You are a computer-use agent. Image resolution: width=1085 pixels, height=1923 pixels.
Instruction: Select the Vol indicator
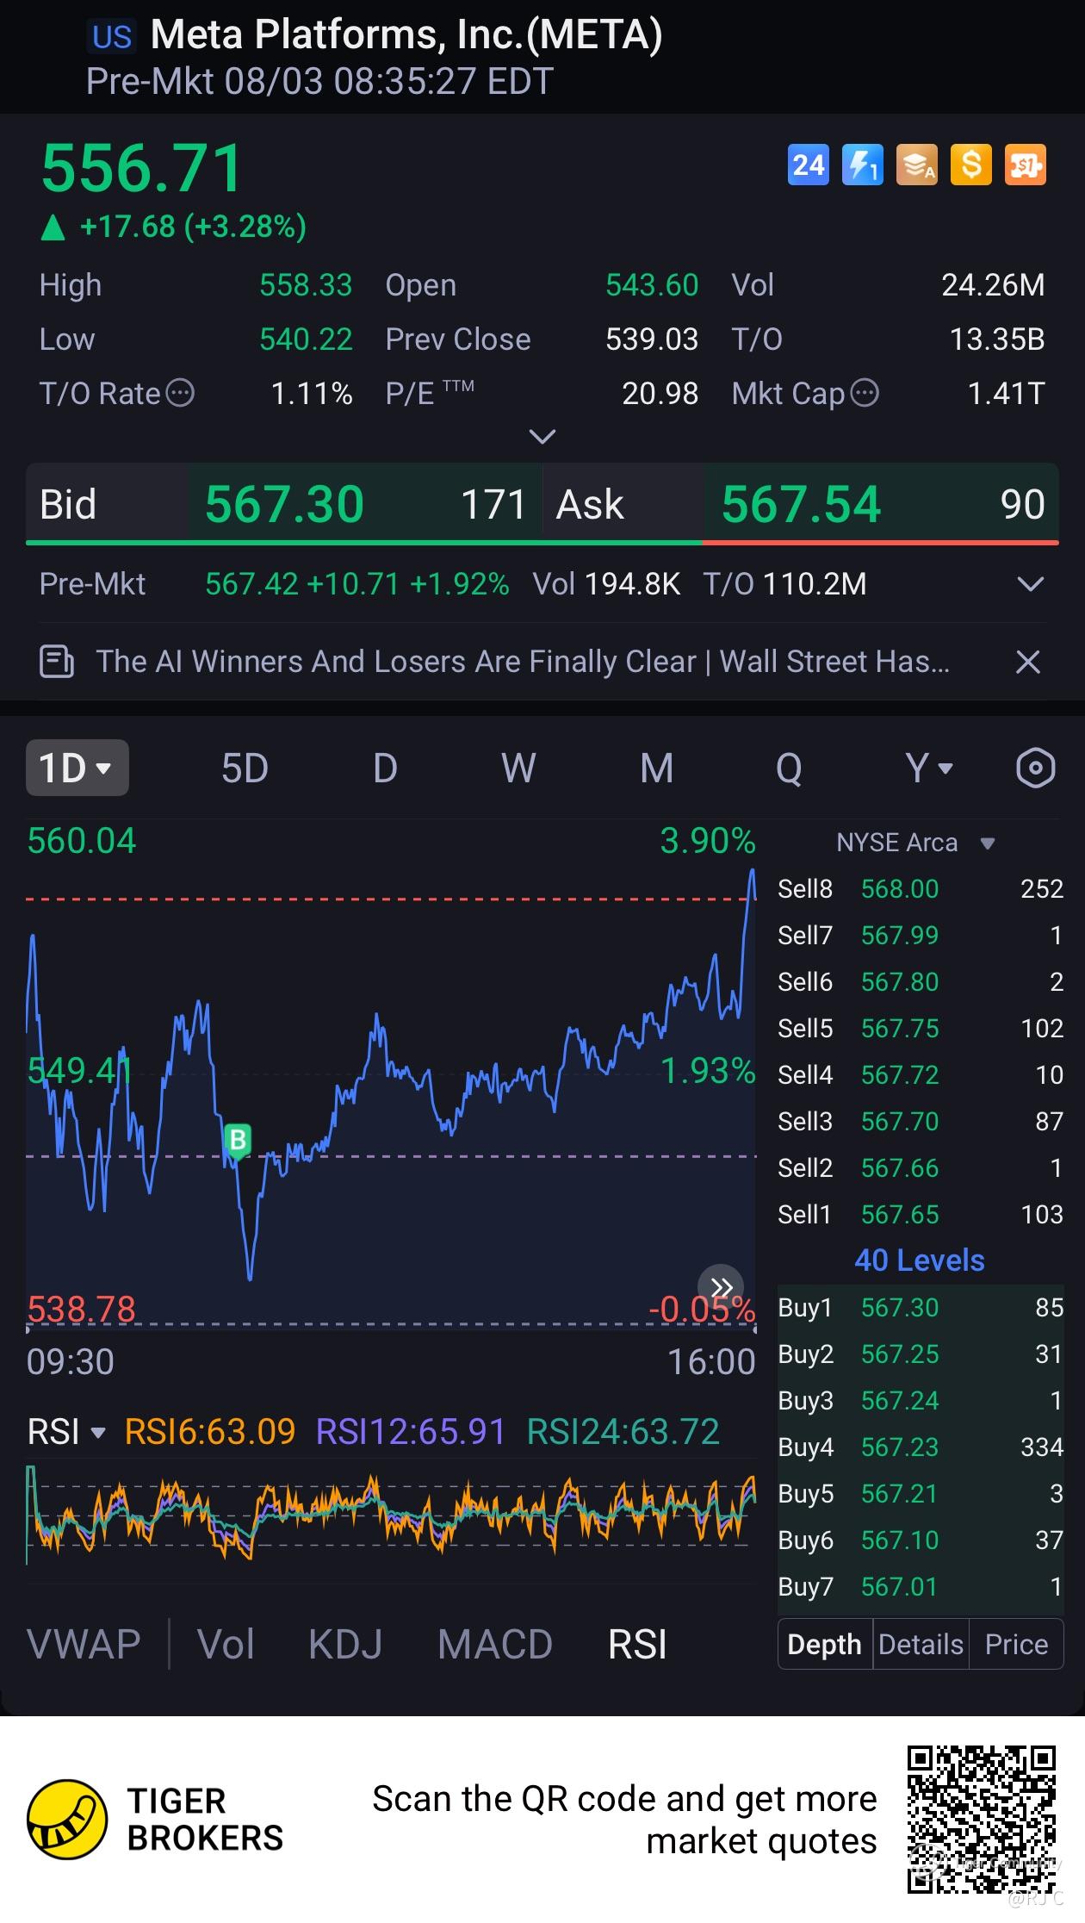coord(226,1644)
